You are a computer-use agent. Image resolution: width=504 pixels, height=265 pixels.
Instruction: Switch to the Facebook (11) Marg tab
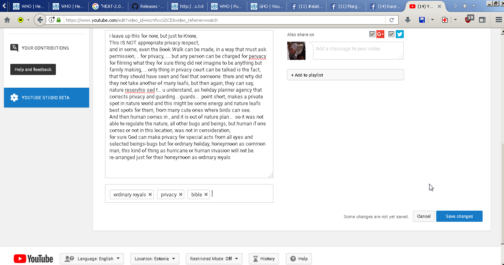tap(346, 6)
